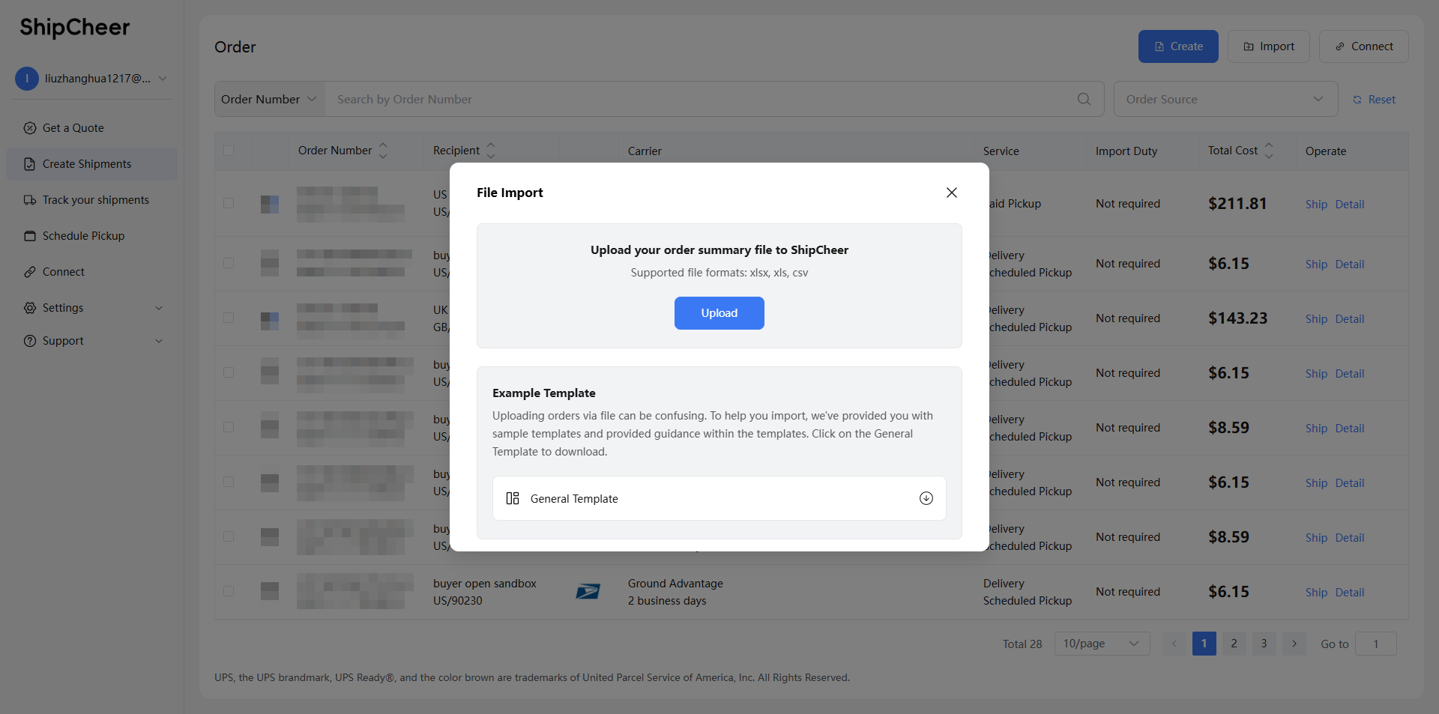
Task: Click the user account avatar
Action: click(27, 79)
